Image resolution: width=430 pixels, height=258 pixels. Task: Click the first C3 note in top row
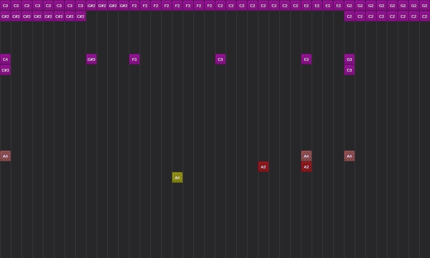pyautogui.click(x=5, y=6)
